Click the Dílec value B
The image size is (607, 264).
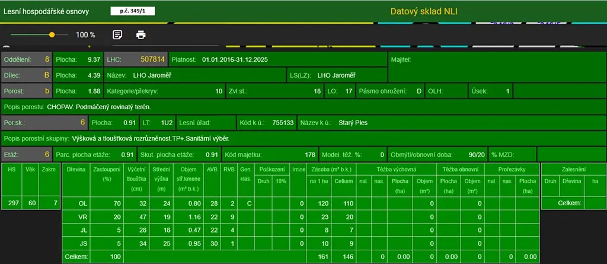pyautogui.click(x=46, y=75)
